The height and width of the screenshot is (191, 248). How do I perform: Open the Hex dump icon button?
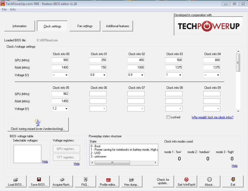[x=132, y=181]
